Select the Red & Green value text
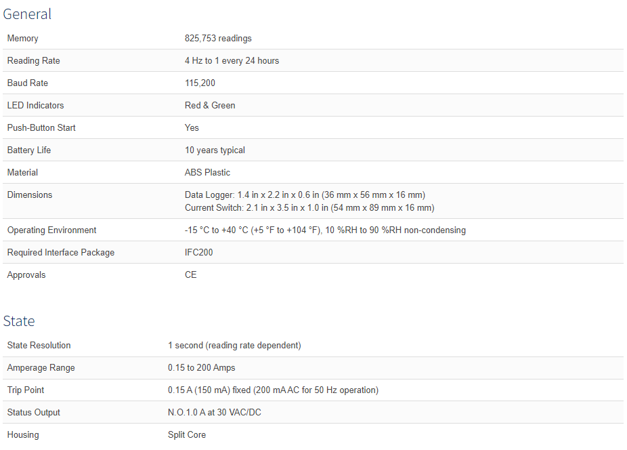627x450 pixels. [x=210, y=106]
